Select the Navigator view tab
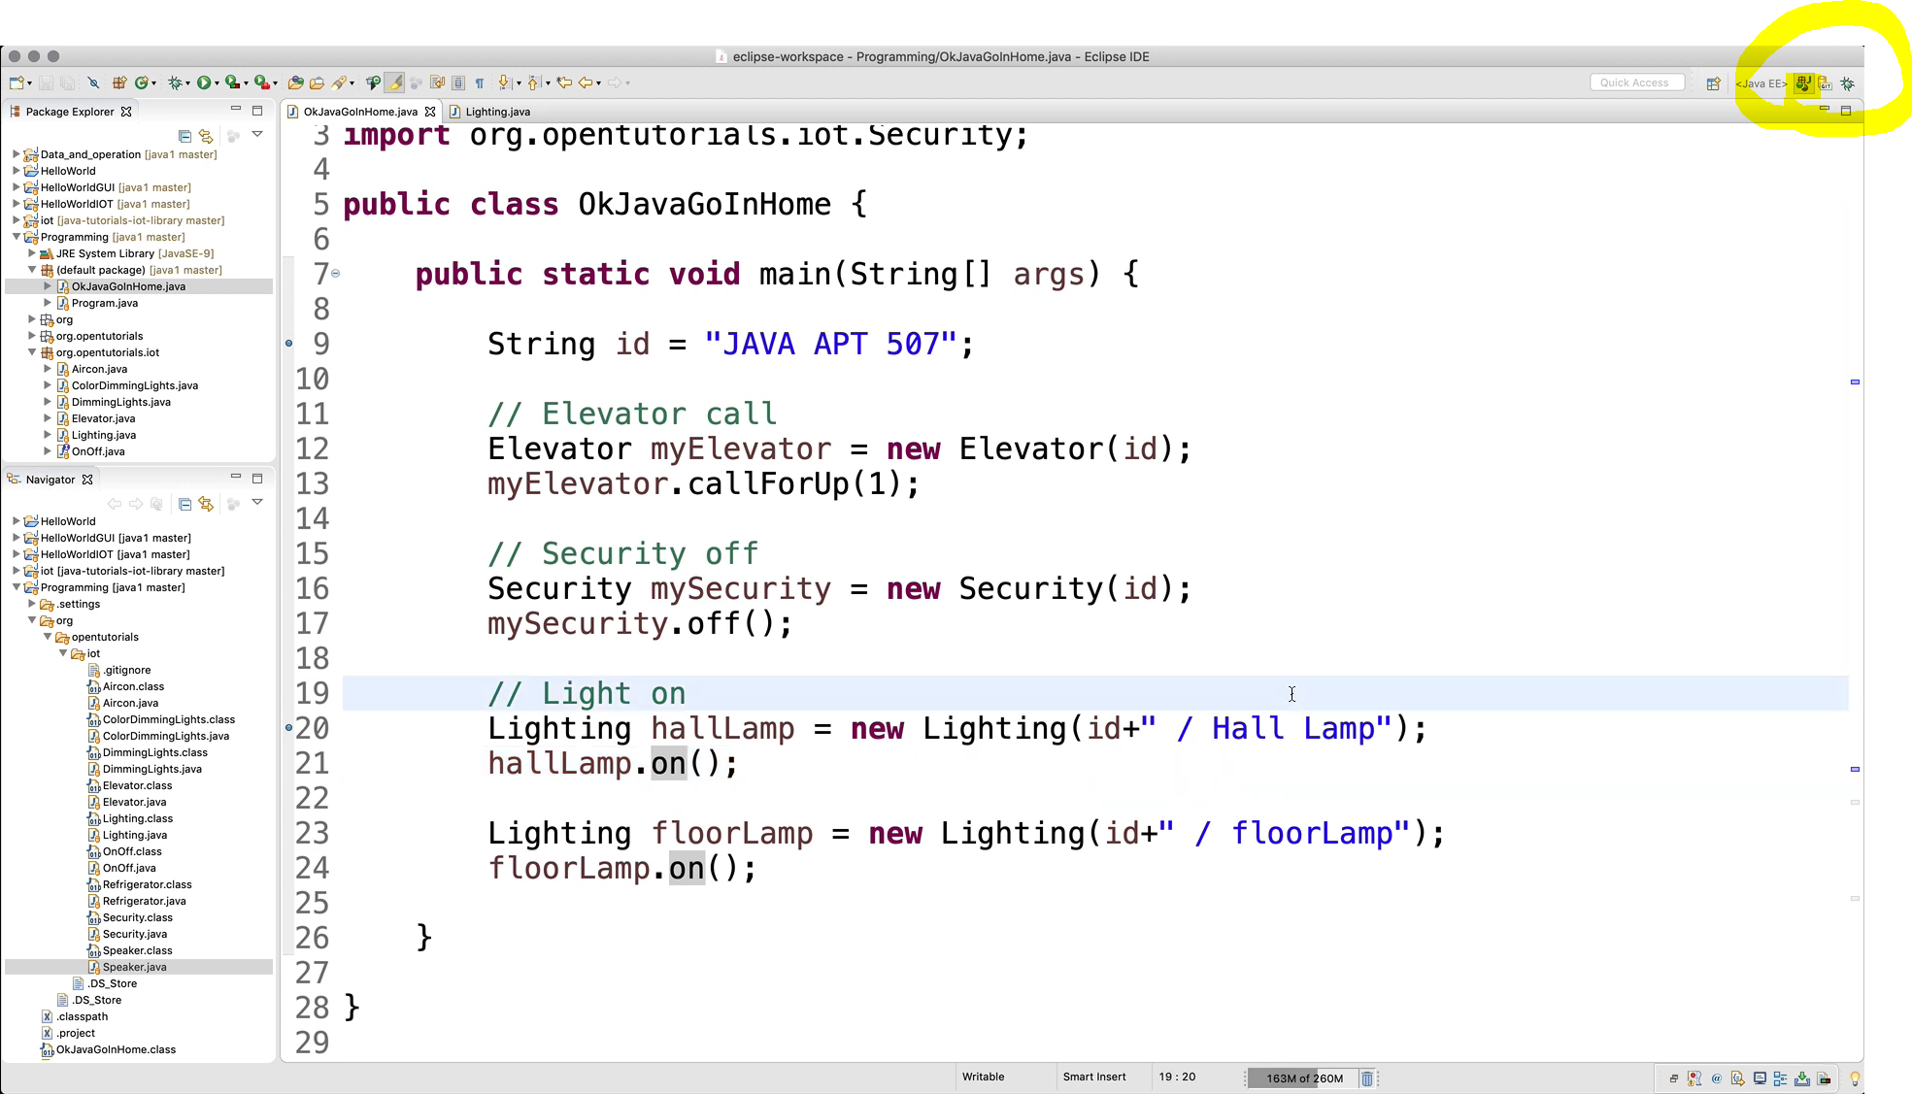 point(50,480)
